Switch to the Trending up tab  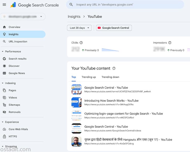[89, 77]
